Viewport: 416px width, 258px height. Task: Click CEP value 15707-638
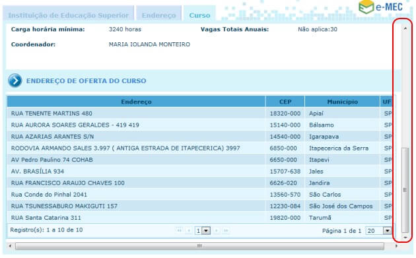click(285, 172)
